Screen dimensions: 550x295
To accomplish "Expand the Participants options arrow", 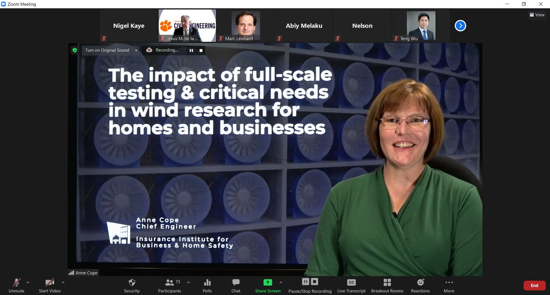I will click(188, 282).
